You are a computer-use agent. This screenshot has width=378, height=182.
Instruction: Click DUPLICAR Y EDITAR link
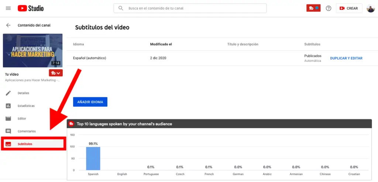tap(346, 58)
